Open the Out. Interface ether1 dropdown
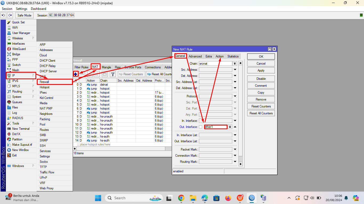Image resolution: width=364 pixels, height=204 pixels. 230,127
